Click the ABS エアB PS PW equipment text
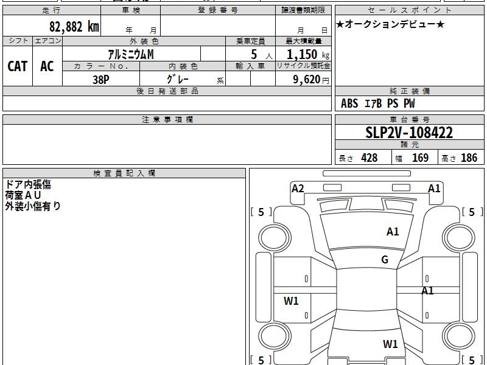 coord(377,103)
